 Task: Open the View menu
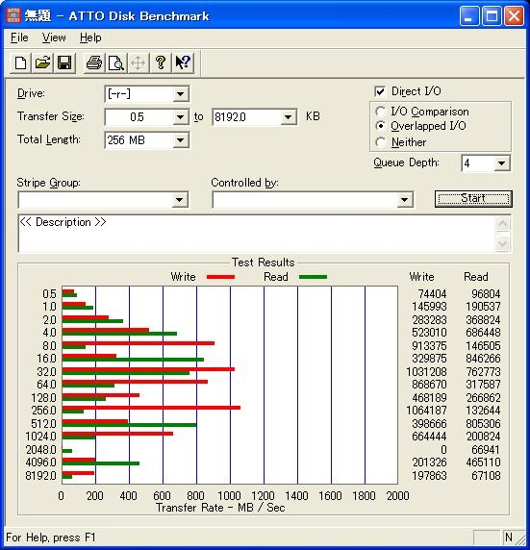tap(54, 37)
